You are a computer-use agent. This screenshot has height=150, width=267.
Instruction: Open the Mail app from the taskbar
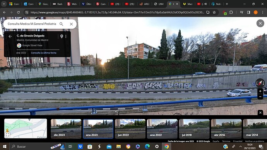point(109,147)
